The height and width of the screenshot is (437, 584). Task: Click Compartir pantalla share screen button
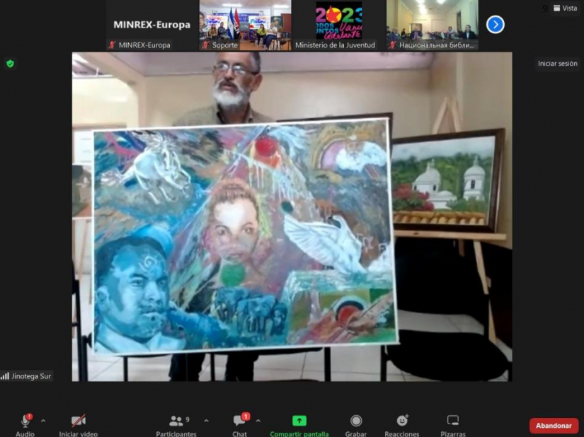point(299,425)
